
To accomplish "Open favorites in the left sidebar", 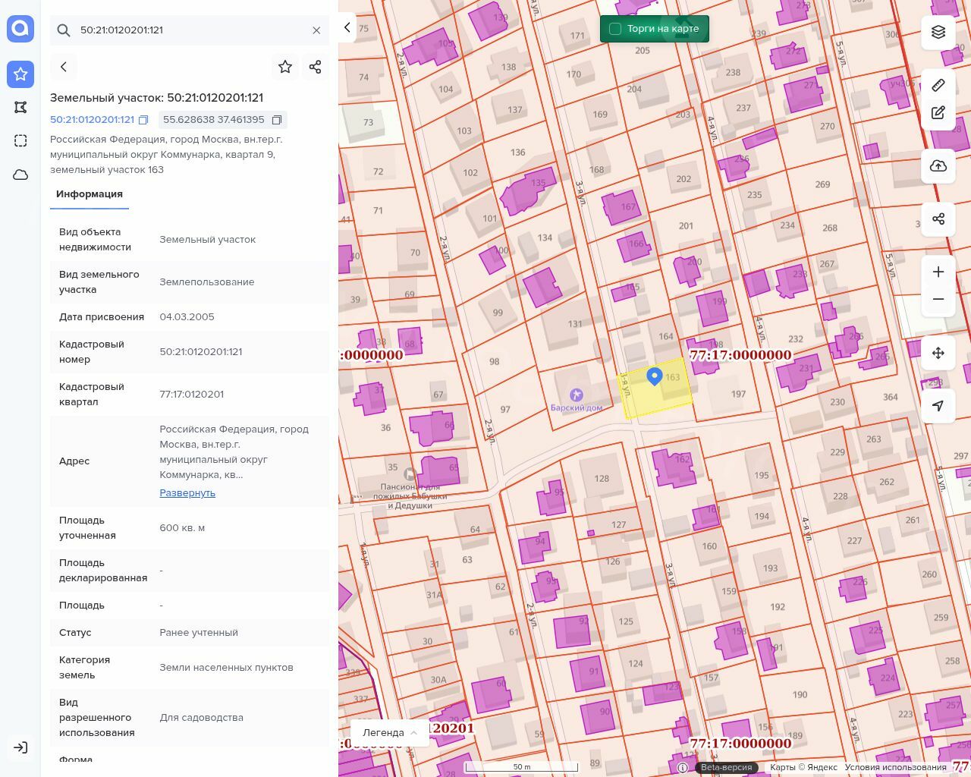I will [x=20, y=74].
